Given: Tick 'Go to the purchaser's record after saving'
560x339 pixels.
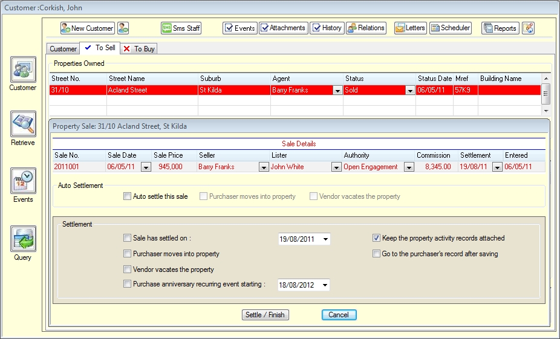Looking at the screenshot, I should 377,254.
